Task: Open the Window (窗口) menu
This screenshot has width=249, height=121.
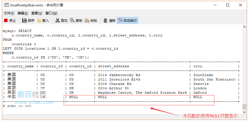Action: click(51, 13)
